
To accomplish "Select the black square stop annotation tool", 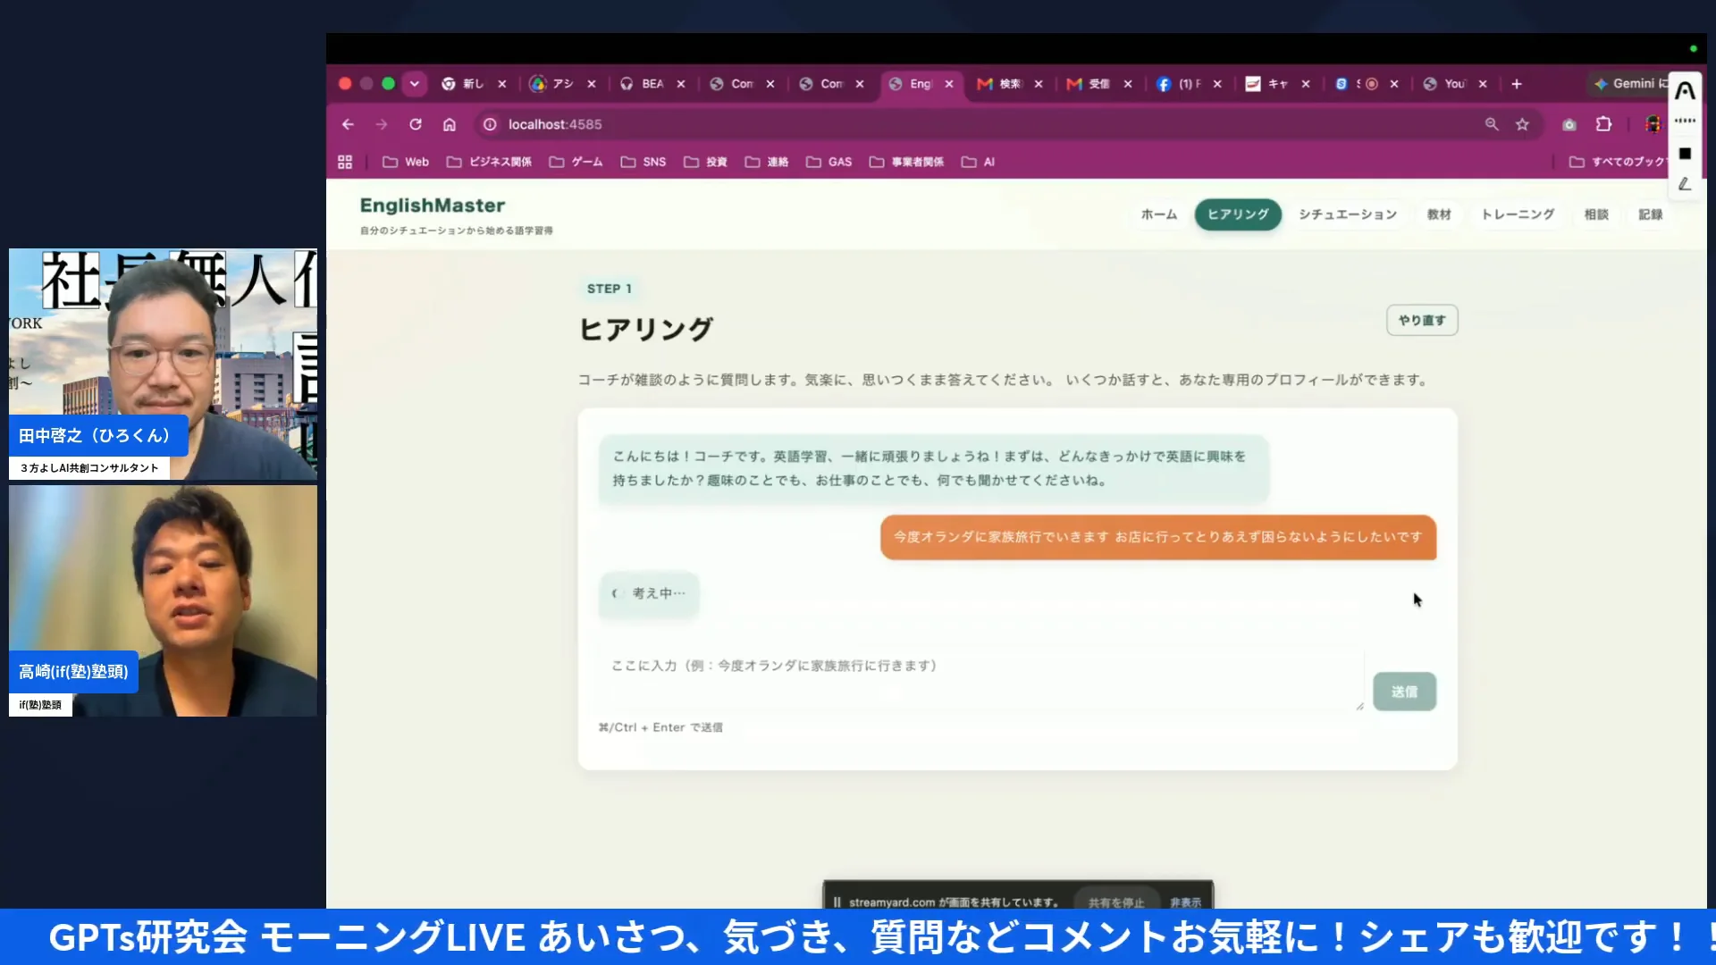I will [1685, 154].
